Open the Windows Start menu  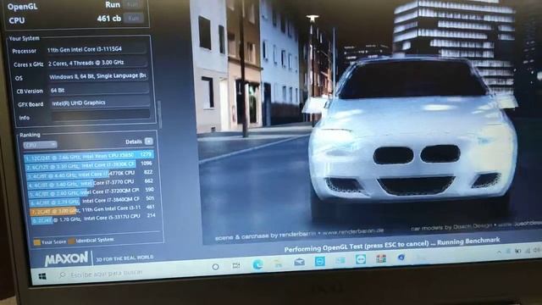point(42,276)
